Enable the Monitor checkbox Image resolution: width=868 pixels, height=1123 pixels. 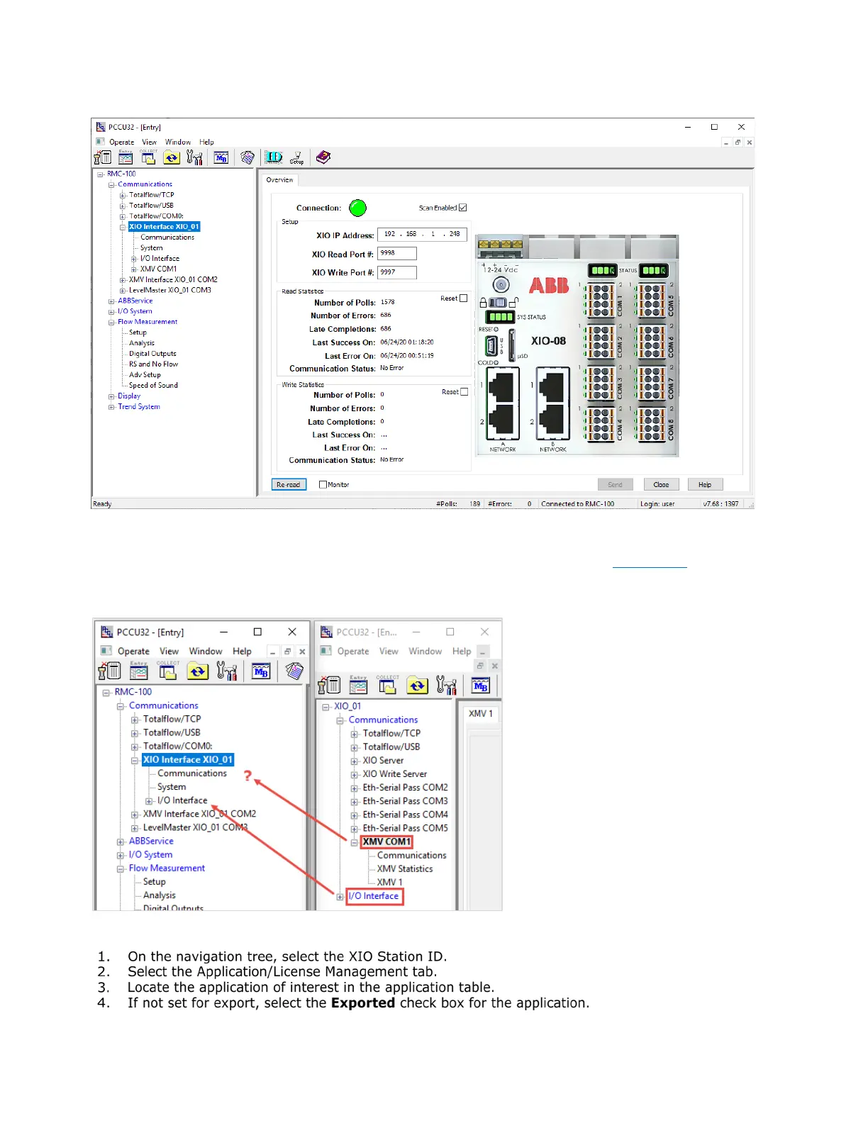coord(323,485)
